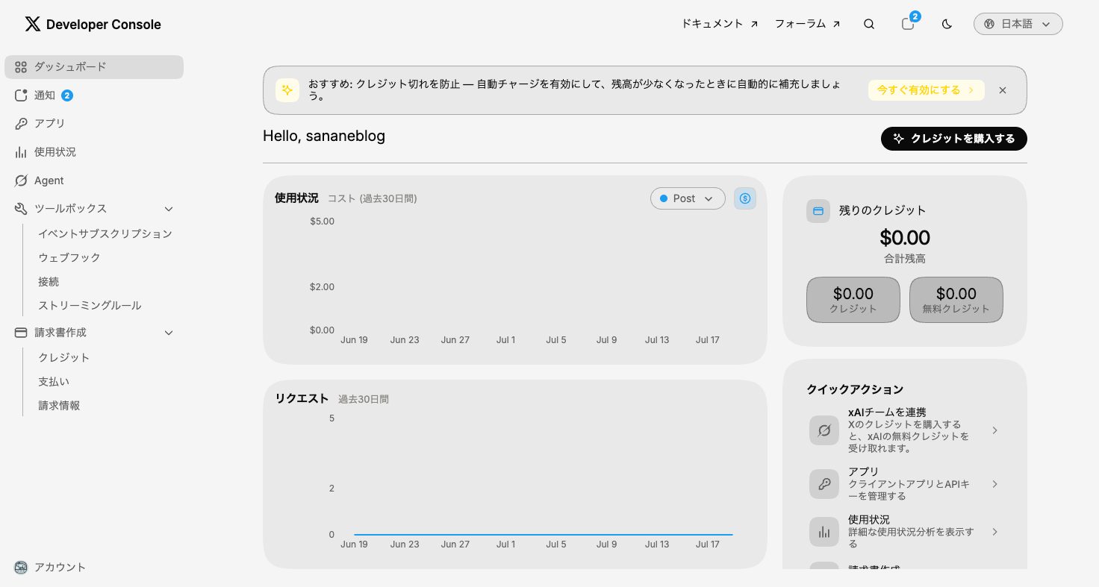Viewport: 1099px width, 587px height.
Task: Open 支払い submenu item
Action: pos(54,381)
